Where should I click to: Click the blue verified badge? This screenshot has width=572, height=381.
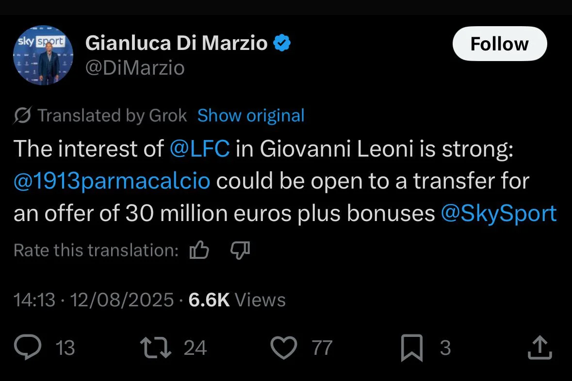[282, 43]
